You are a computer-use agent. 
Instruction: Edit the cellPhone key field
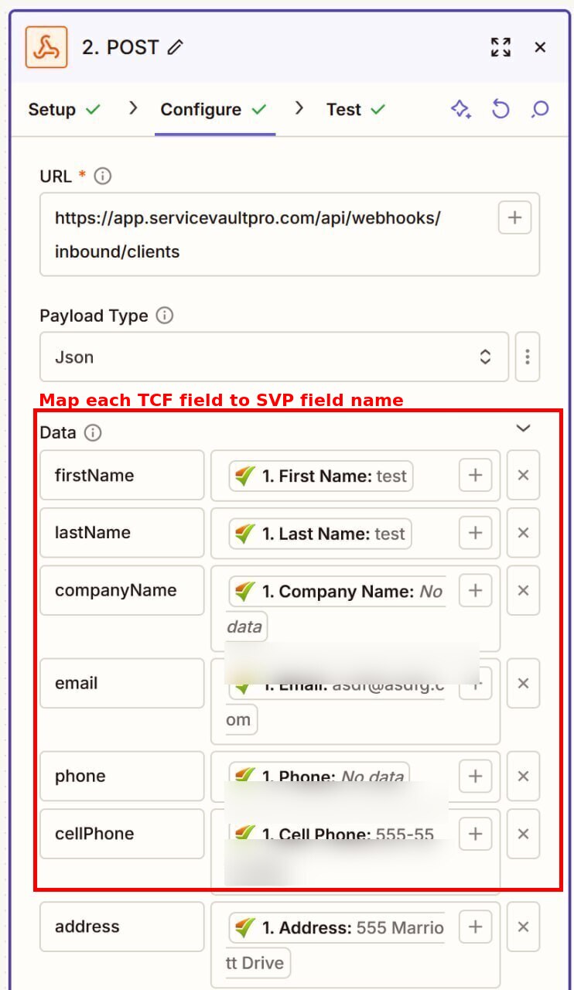coord(122,833)
